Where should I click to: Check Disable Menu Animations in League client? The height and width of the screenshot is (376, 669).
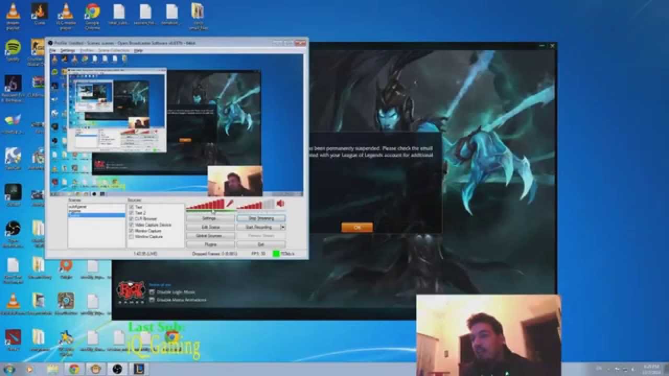pyautogui.click(x=152, y=300)
